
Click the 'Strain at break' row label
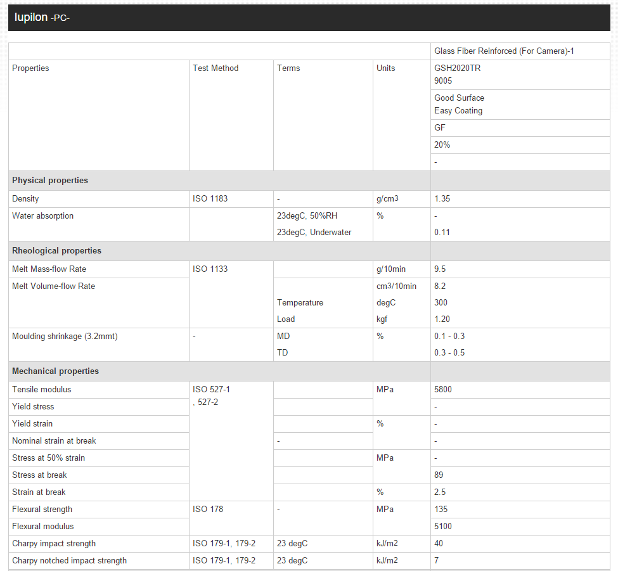point(39,492)
